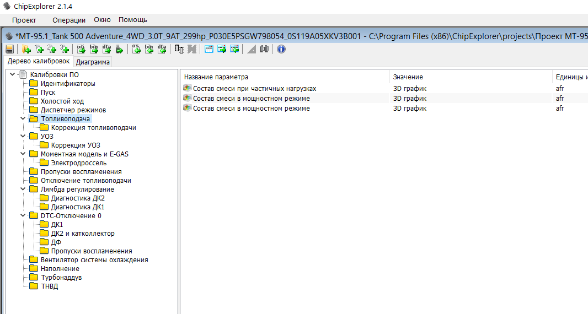
Task: Click the binoculars search icon
Action: pyautogui.click(x=264, y=49)
